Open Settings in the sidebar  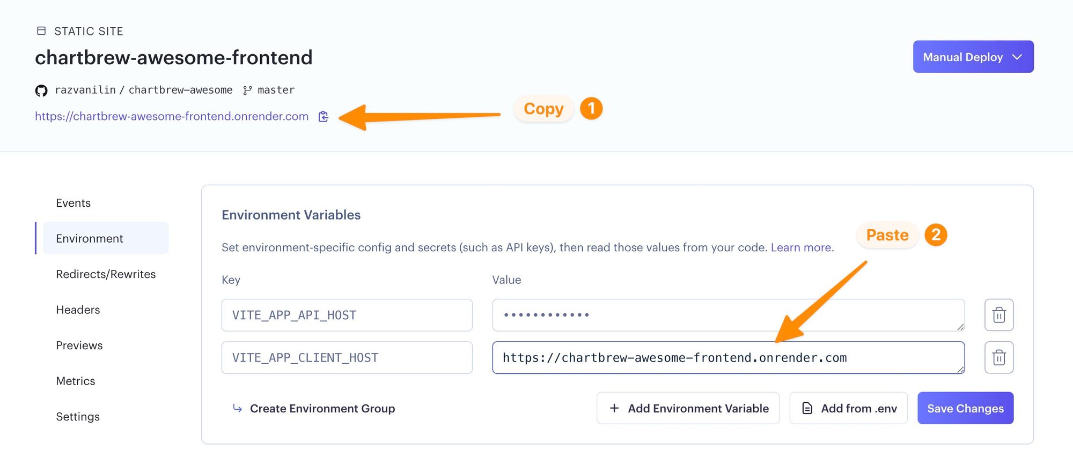point(78,417)
